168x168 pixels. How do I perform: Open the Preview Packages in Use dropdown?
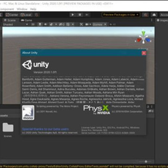(121, 15)
